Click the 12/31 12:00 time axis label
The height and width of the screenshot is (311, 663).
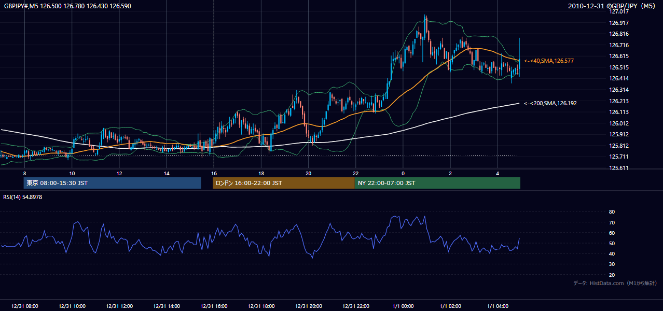[119, 306]
